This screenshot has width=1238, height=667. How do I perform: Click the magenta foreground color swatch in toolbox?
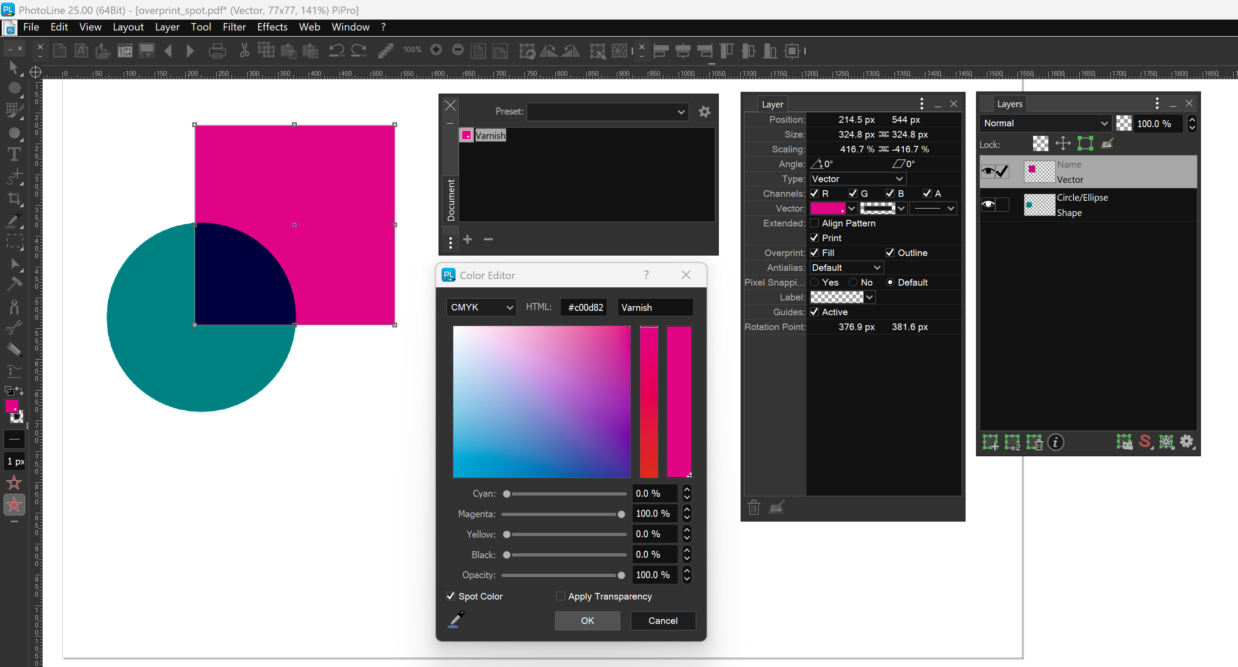[11, 406]
